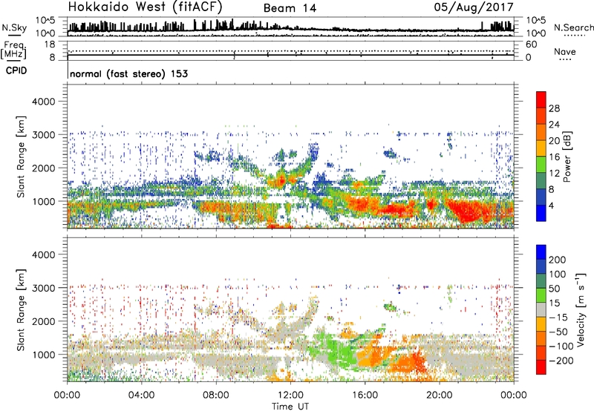Click the 'CPID' label
This screenshot has width=594, height=411.
coord(16,70)
